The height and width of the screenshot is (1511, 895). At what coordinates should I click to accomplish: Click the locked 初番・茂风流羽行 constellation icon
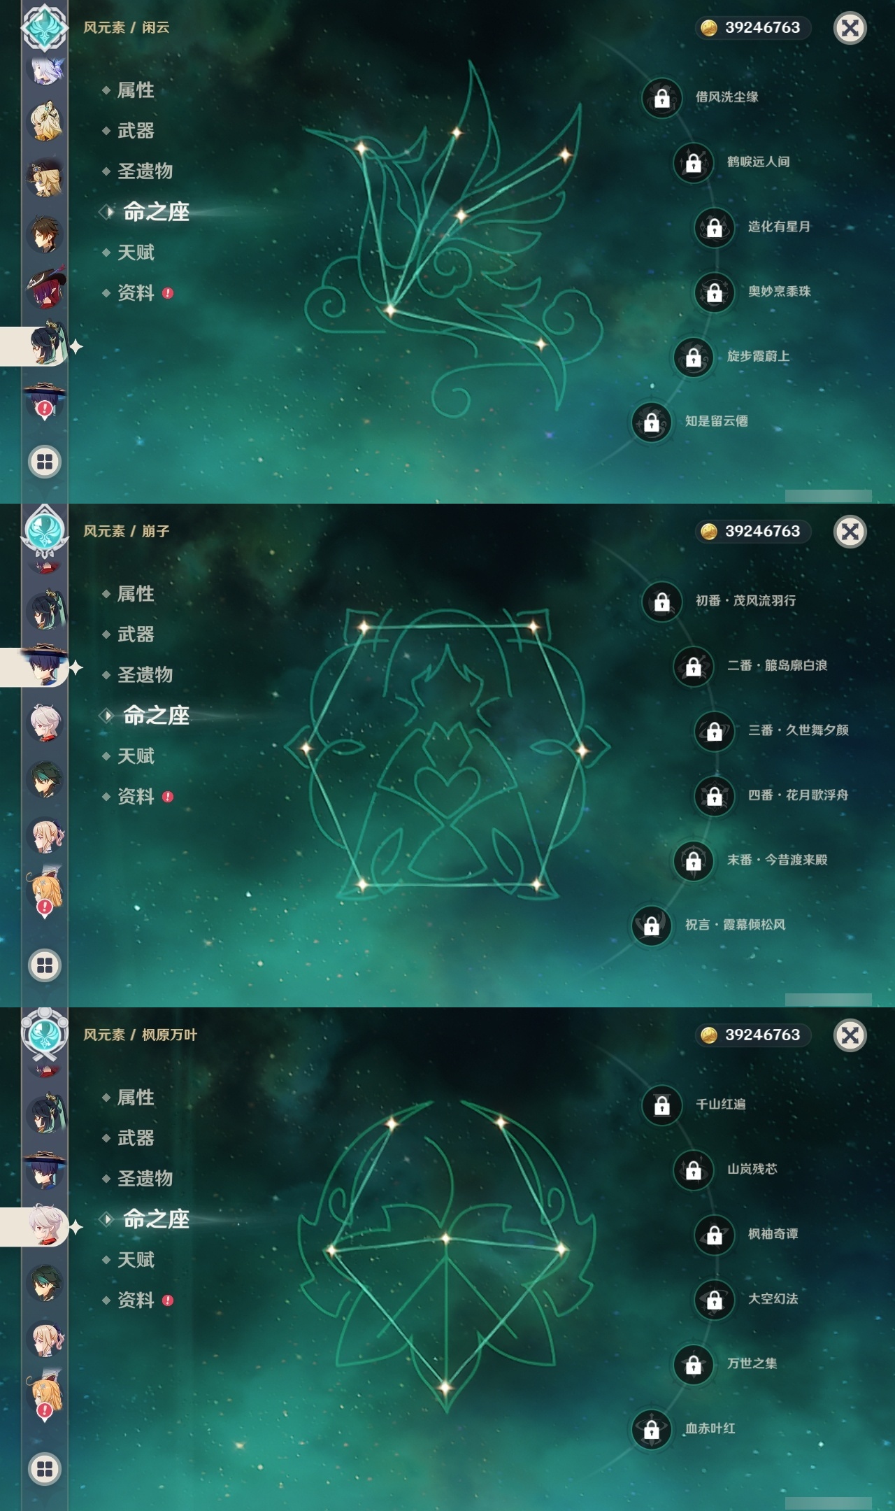[661, 602]
